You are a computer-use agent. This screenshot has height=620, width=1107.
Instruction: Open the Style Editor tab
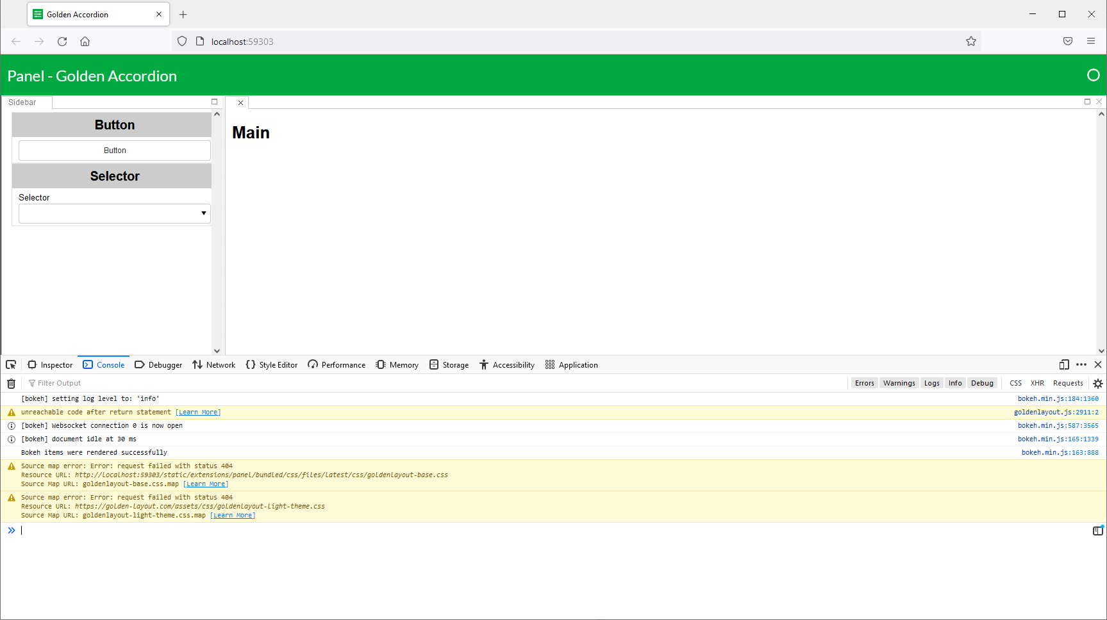[x=272, y=365]
